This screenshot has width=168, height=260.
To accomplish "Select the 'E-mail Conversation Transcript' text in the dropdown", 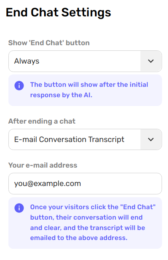I will (x=69, y=140).
